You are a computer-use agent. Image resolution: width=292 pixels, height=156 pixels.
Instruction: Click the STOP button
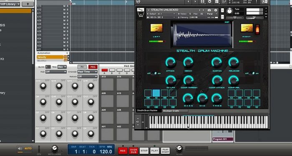point(144,151)
